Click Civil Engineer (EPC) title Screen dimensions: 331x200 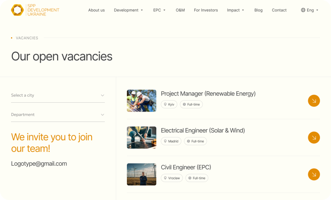[186, 167]
